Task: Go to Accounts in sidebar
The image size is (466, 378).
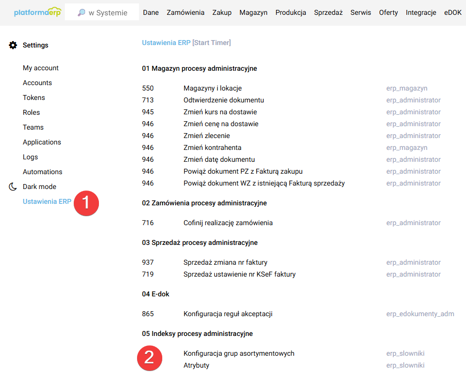Action: [x=37, y=83]
